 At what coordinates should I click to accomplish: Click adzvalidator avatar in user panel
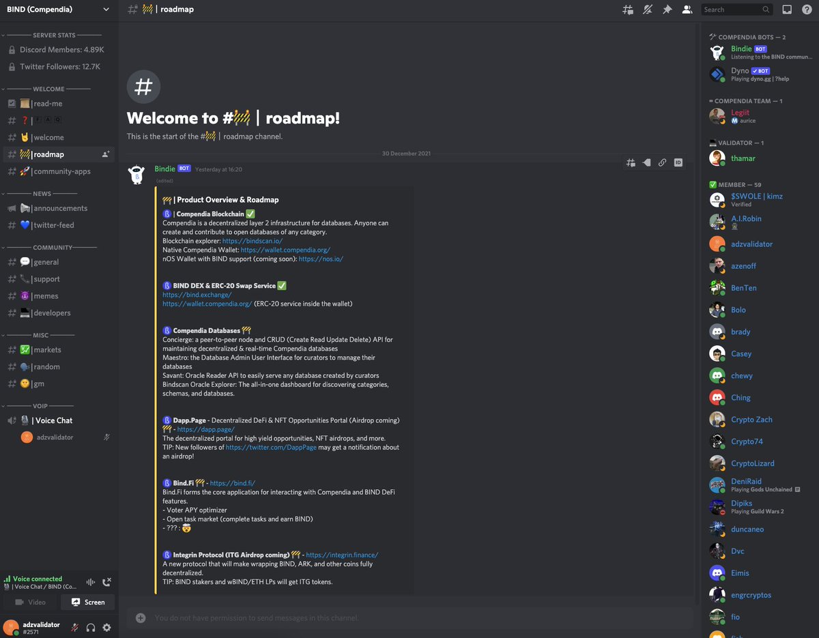point(12,627)
